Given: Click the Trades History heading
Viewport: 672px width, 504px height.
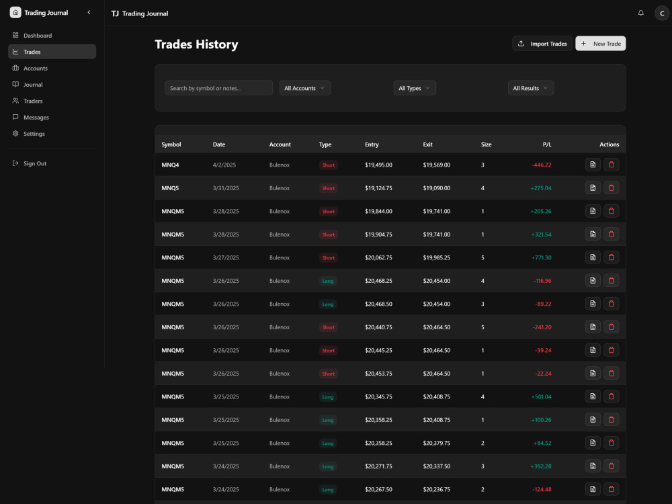Looking at the screenshot, I should [x=196, y=44].
